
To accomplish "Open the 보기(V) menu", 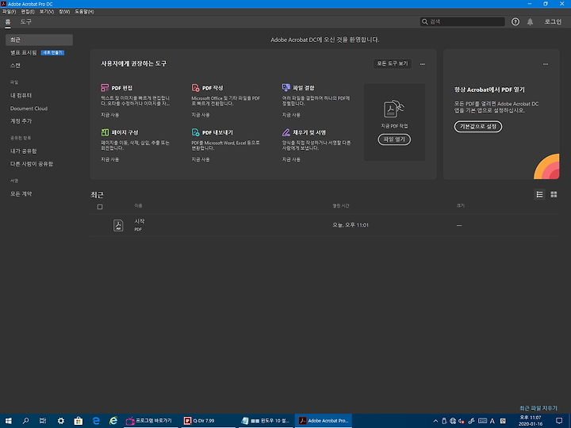I will (47, 12).
